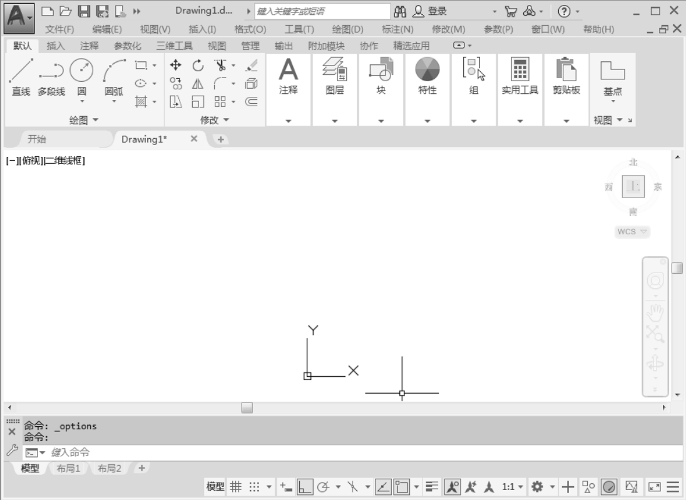Click the Rotate tool icon
Viewport: 686px width, 500px height.
198,65
